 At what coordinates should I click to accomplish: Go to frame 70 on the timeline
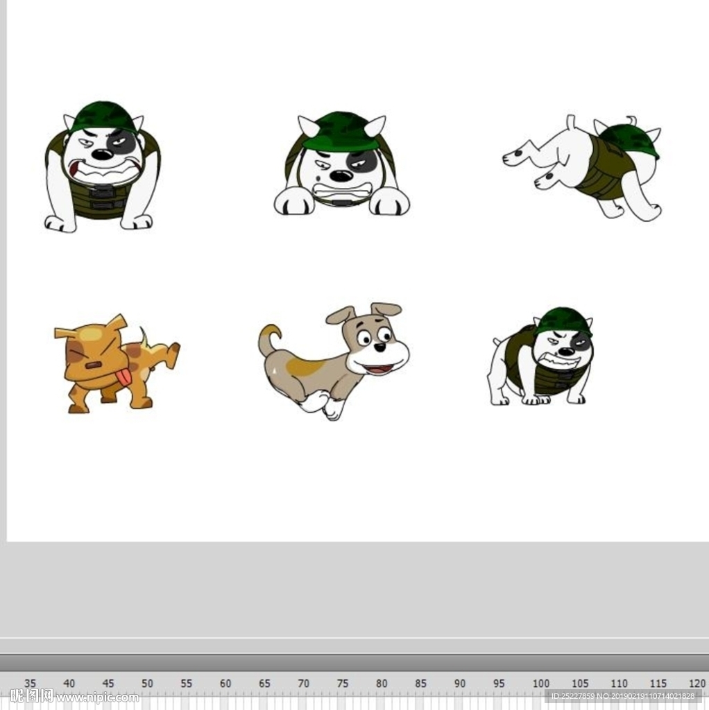[304, 684]
